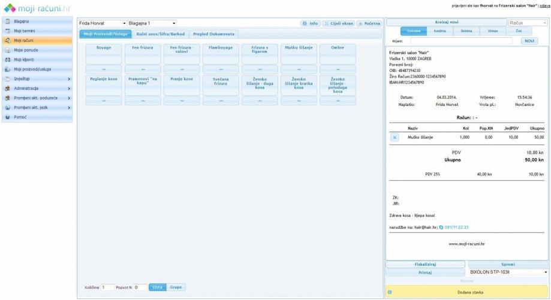The width and height of the screenshot is (551, 300).
Task: Select Virman payment method
Action: 493,31
